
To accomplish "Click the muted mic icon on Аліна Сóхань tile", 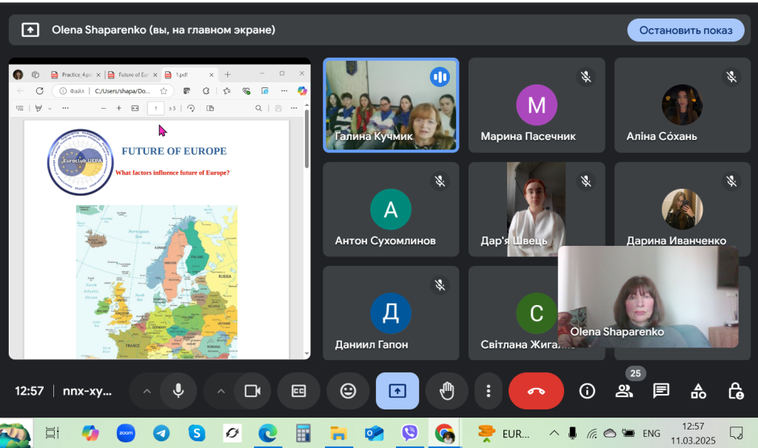I will (731, 76).
